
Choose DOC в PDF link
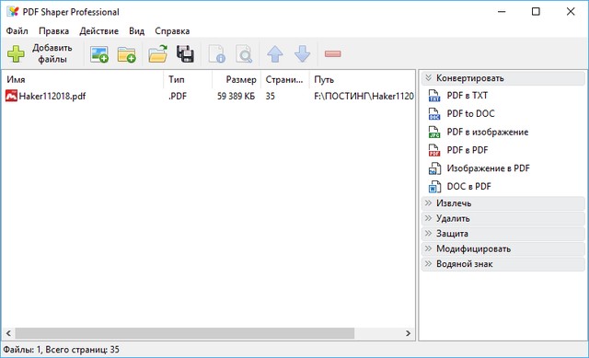[x=468, y=186]
